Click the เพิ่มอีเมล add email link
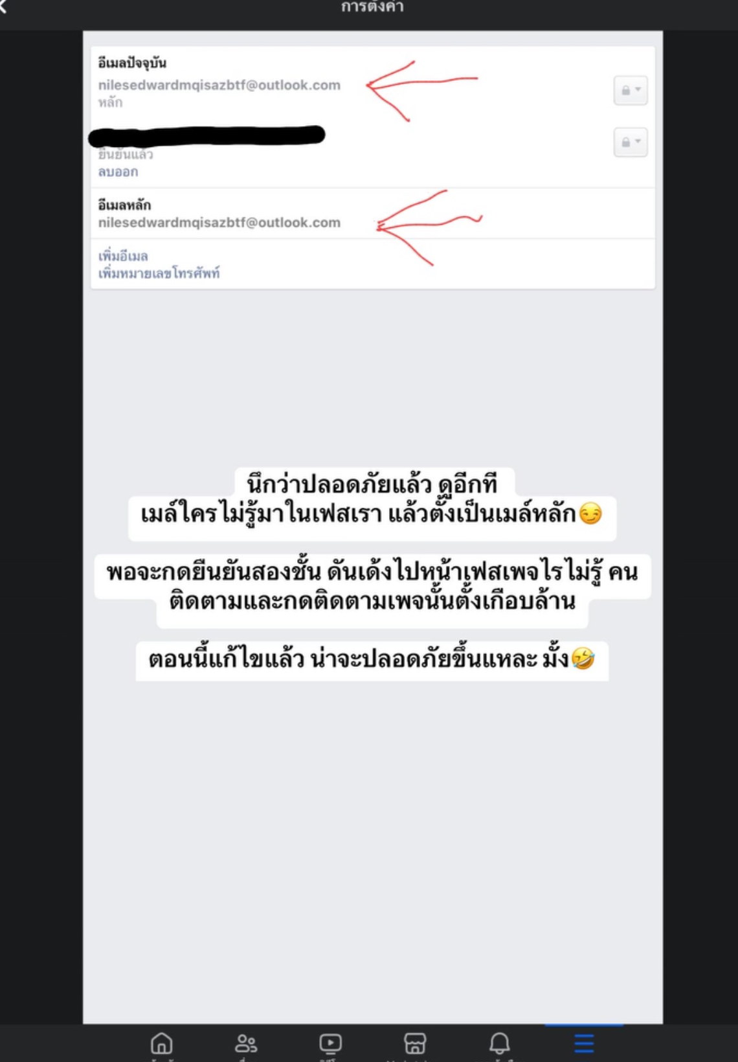738x1062 pixels. pos(123,256)
